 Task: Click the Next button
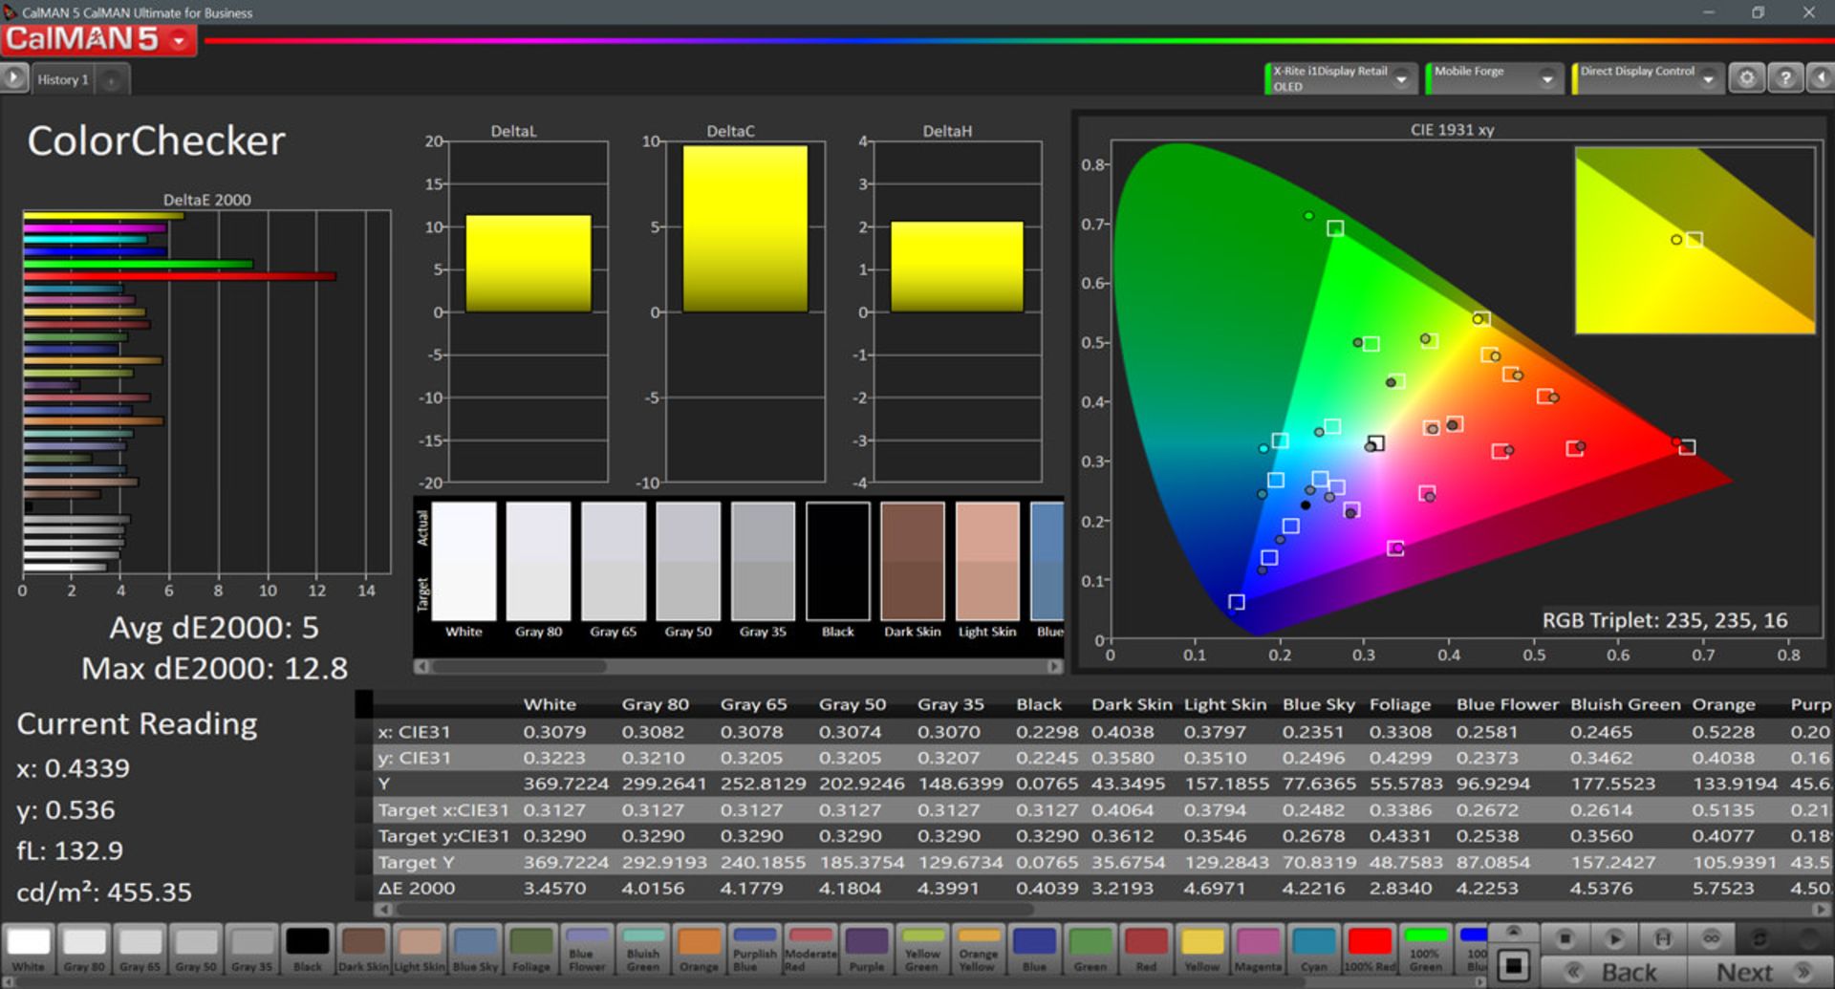click(1745, 972)
